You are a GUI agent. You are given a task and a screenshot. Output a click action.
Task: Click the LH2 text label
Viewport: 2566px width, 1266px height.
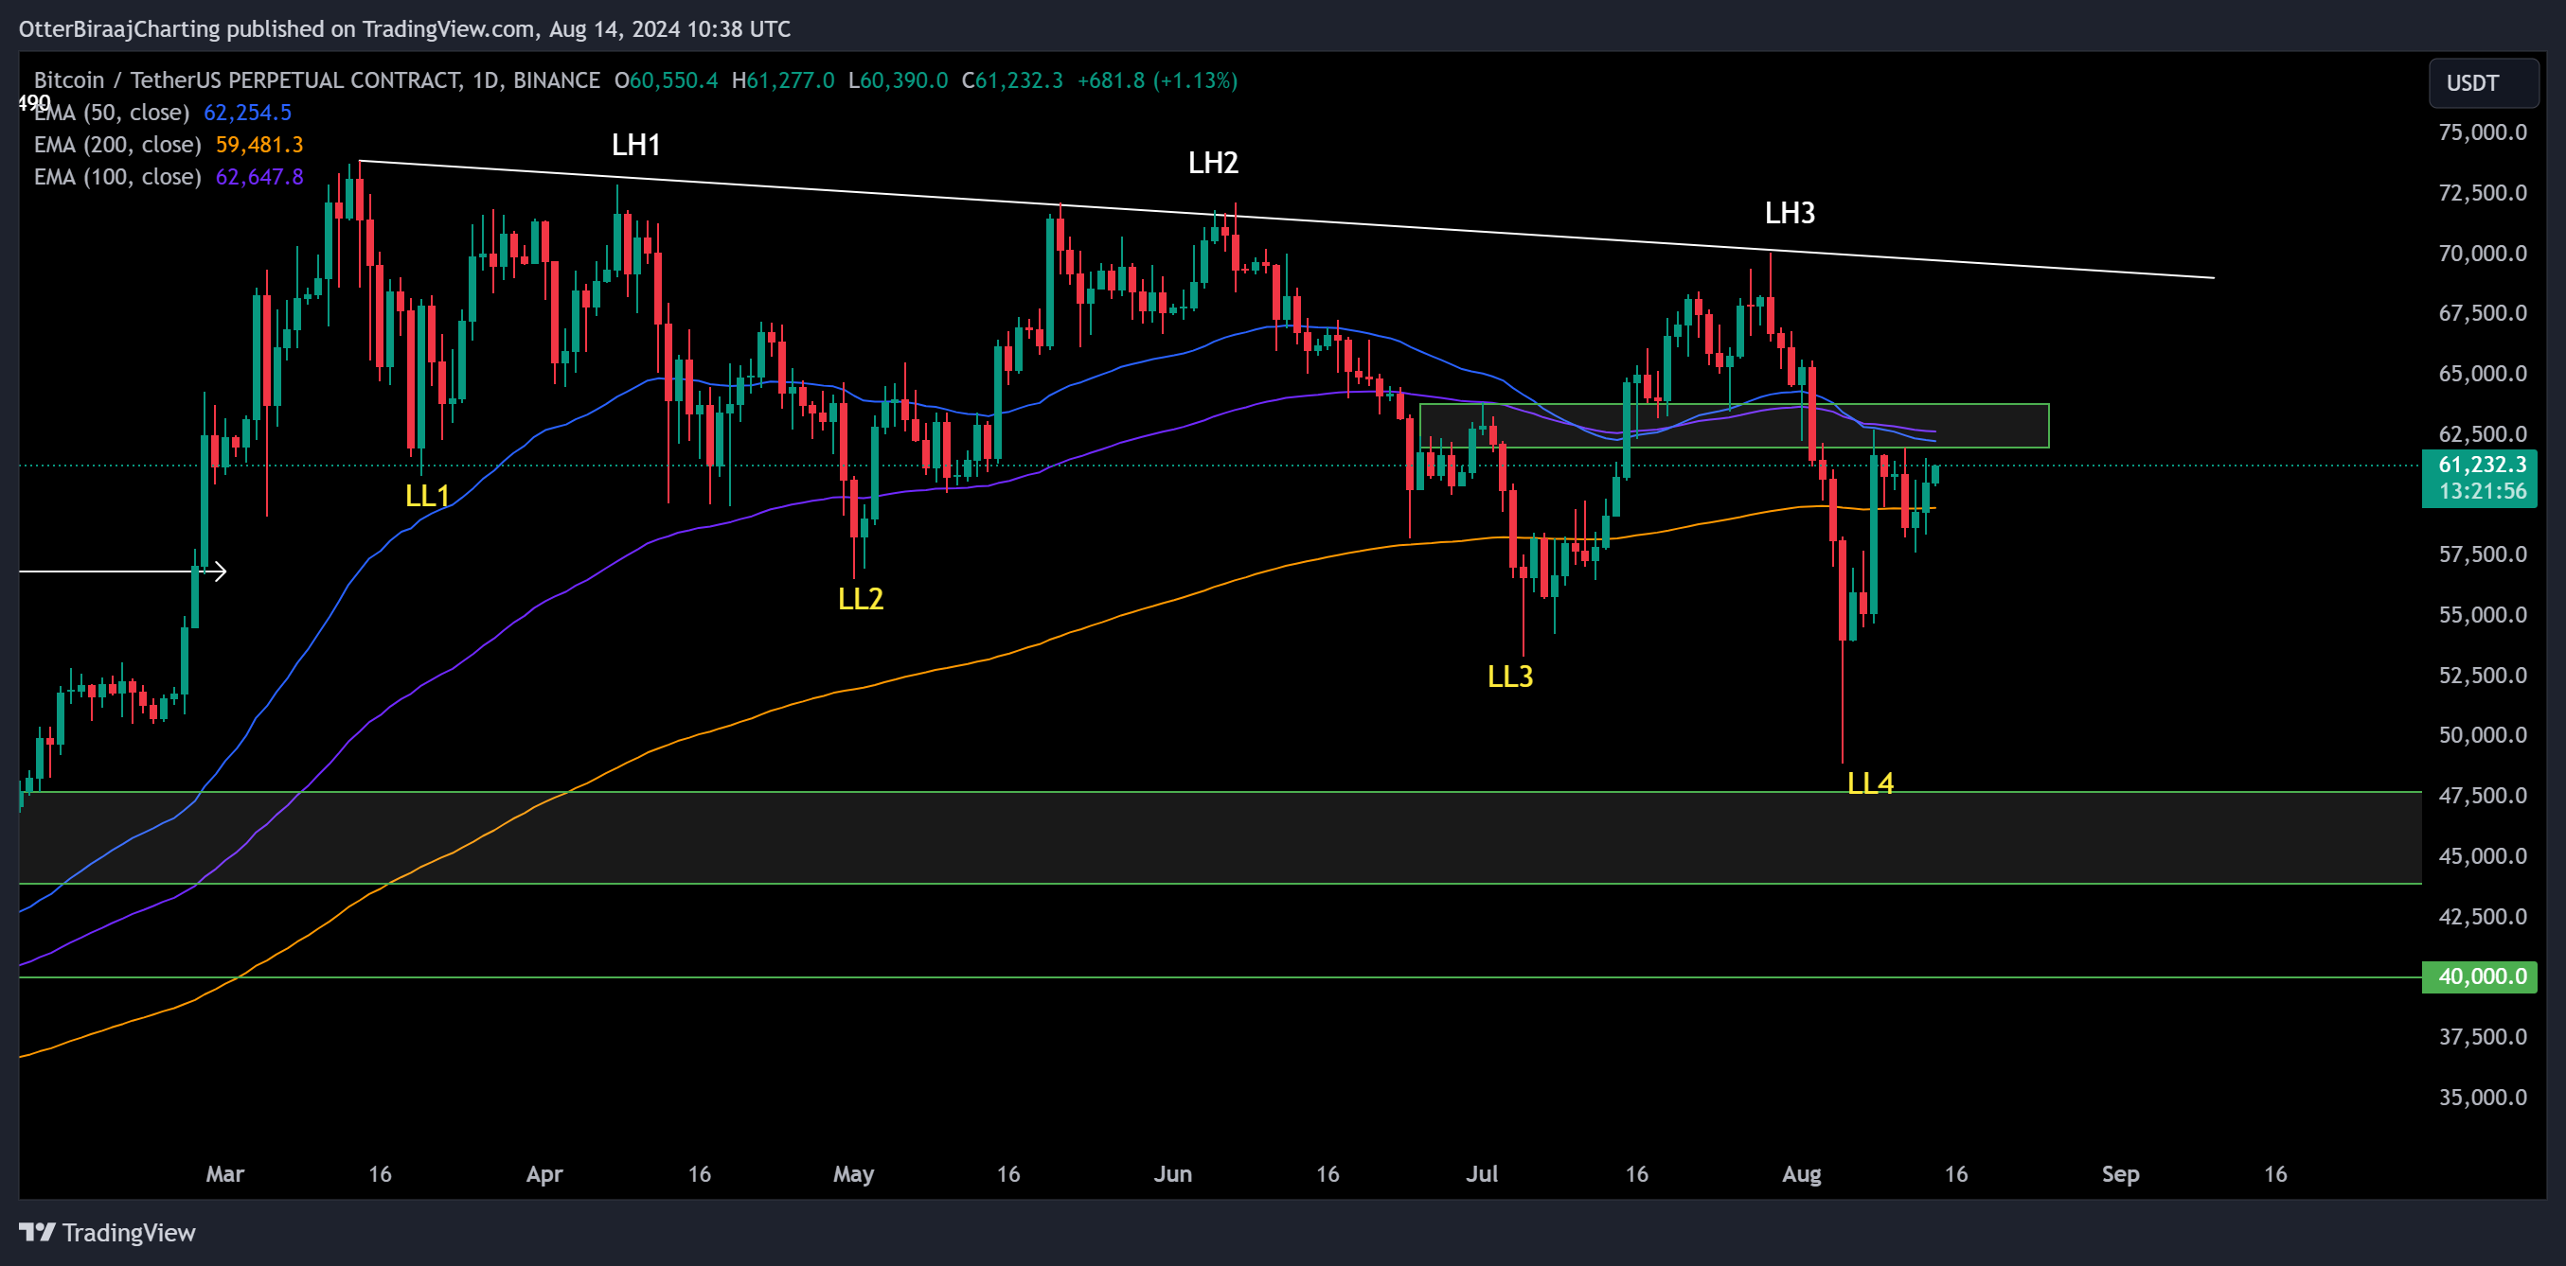click(x=1212, y=162)
